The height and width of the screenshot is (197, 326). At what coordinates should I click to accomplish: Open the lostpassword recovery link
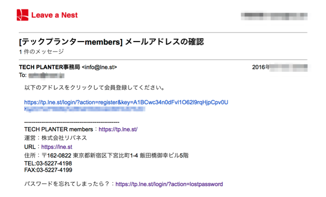[169, 184]
